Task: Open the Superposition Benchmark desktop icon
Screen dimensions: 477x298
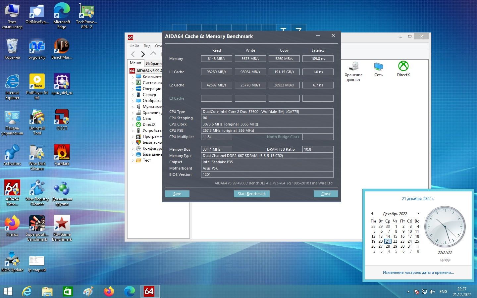Action: pyautogui.click(x=37, y=228)
